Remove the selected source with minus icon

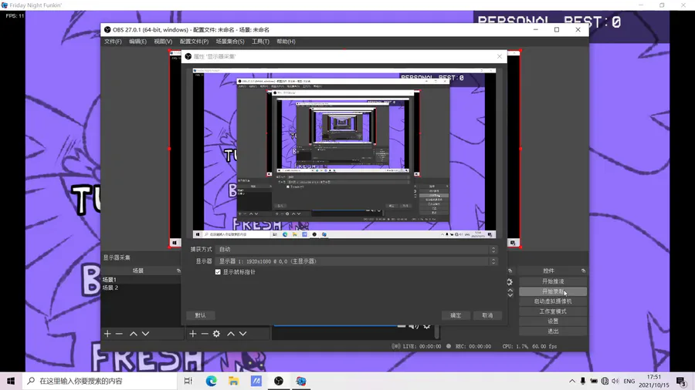click(205, 334)
